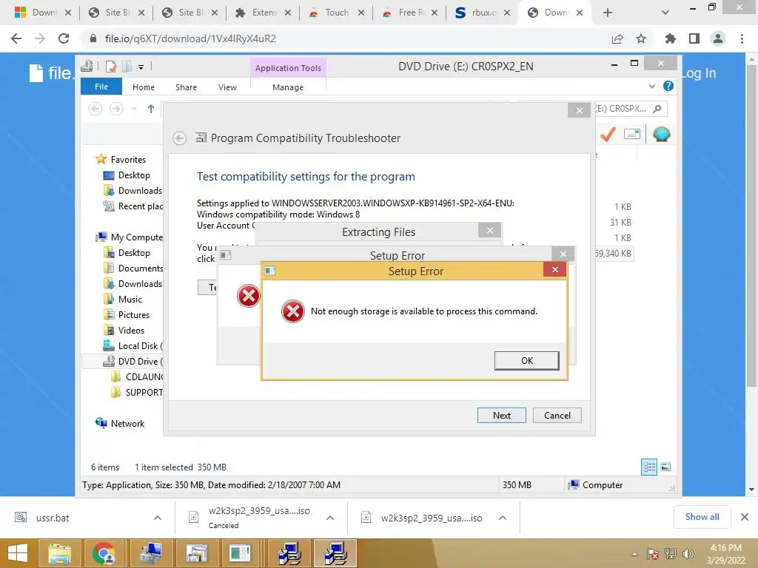Go back in the Program Compatibility Troubleshooter

click(179, 138)
